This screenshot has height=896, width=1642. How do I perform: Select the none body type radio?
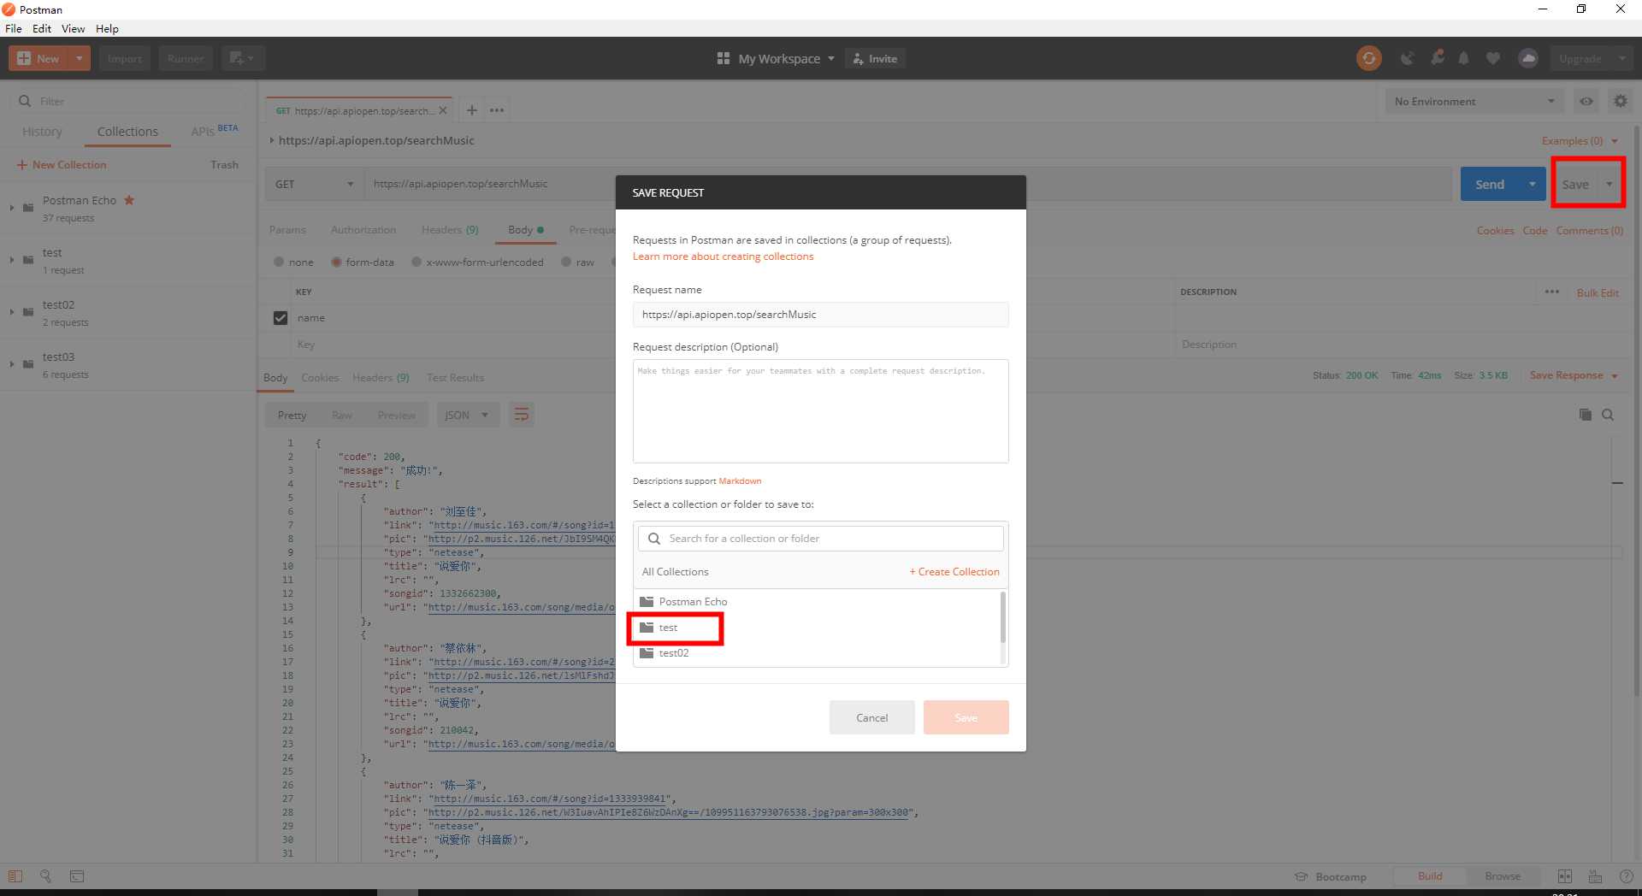click(279, 262)
